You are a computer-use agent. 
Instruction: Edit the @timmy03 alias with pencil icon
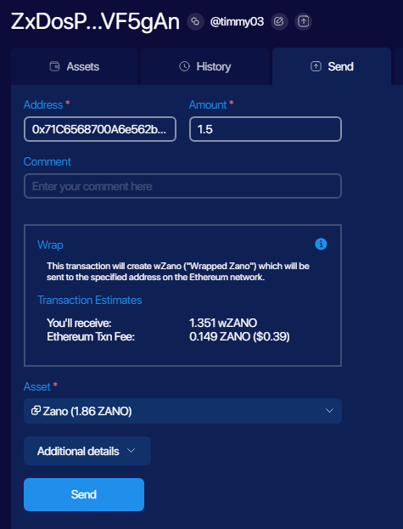[279, 21]
